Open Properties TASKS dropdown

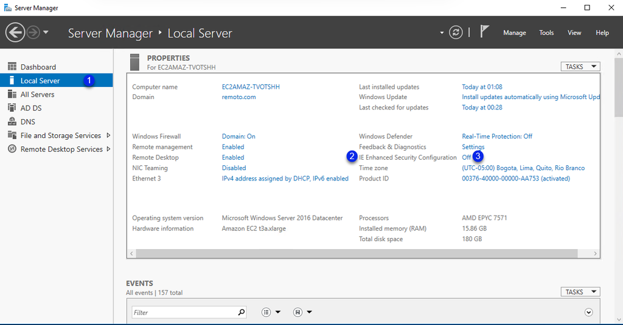(x=580, y=67)
